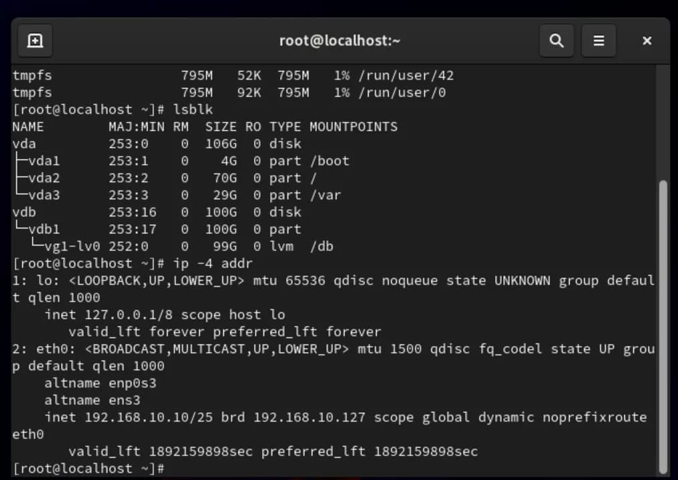Screen dimensions: 678x480
Task: Click the '70G' size value
Action: point(225,178)
